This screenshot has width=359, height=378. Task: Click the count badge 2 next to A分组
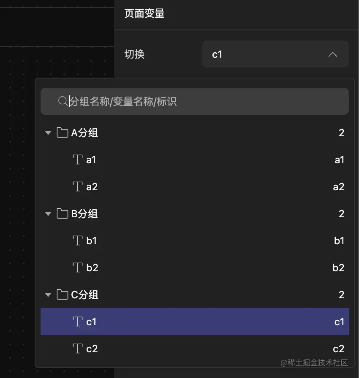(x=342, y=132)
